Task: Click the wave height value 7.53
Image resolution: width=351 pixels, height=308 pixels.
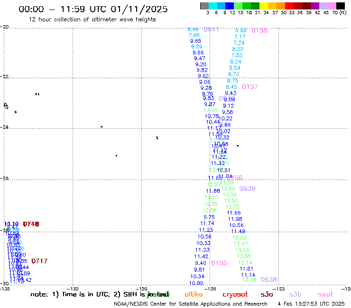Action: point(237,55)
